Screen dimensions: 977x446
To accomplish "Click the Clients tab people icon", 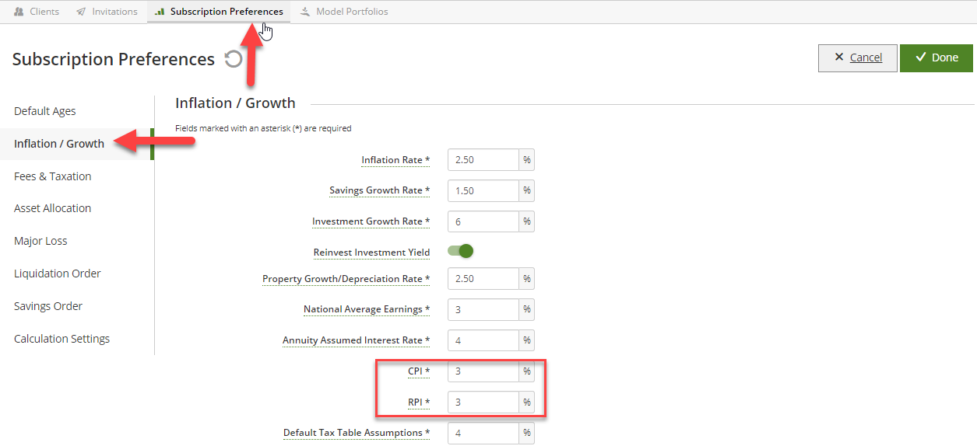I will pyautogui.click(x=19, y=12).
